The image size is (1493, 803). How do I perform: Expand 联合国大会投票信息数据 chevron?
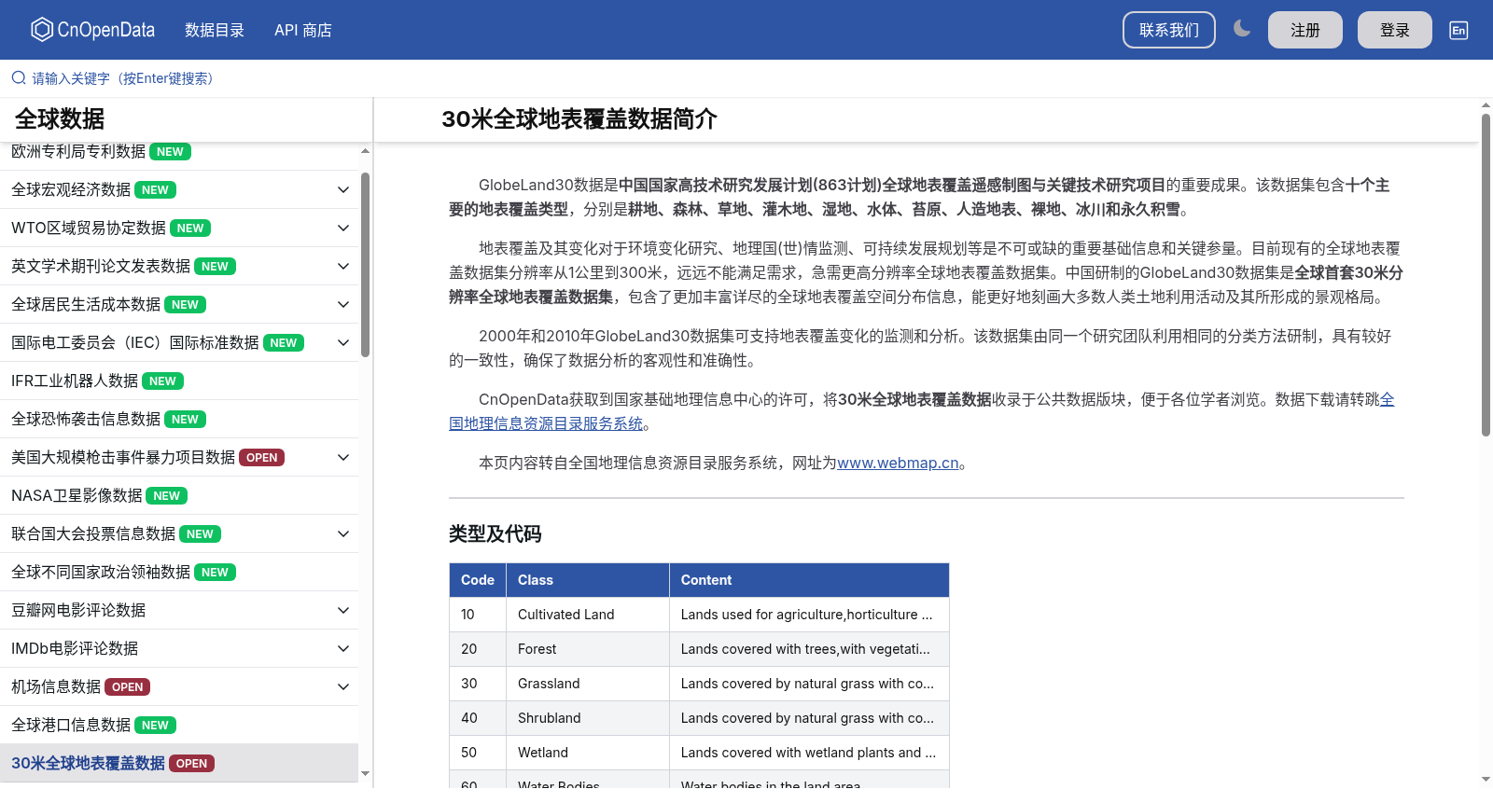[343, 533]
